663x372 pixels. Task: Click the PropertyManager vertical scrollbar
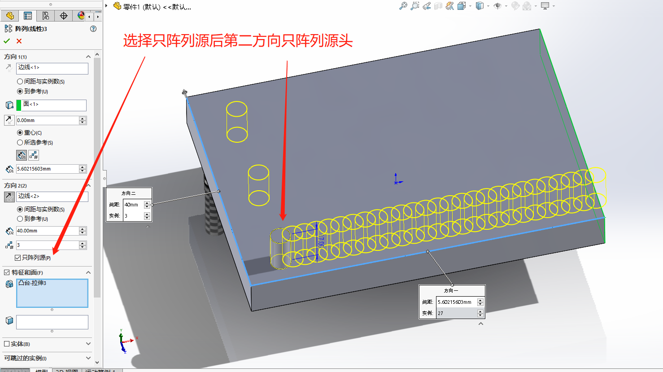(x=97, y=177)
